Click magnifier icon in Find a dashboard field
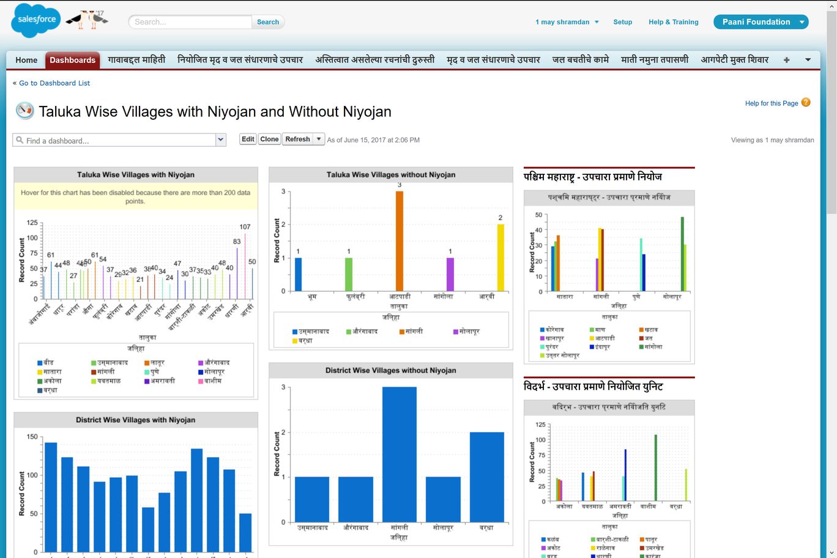The image size is (837, 558). [20, 140]
